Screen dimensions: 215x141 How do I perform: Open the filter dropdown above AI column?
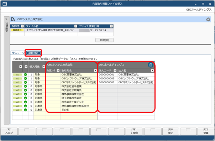(21, 67)
